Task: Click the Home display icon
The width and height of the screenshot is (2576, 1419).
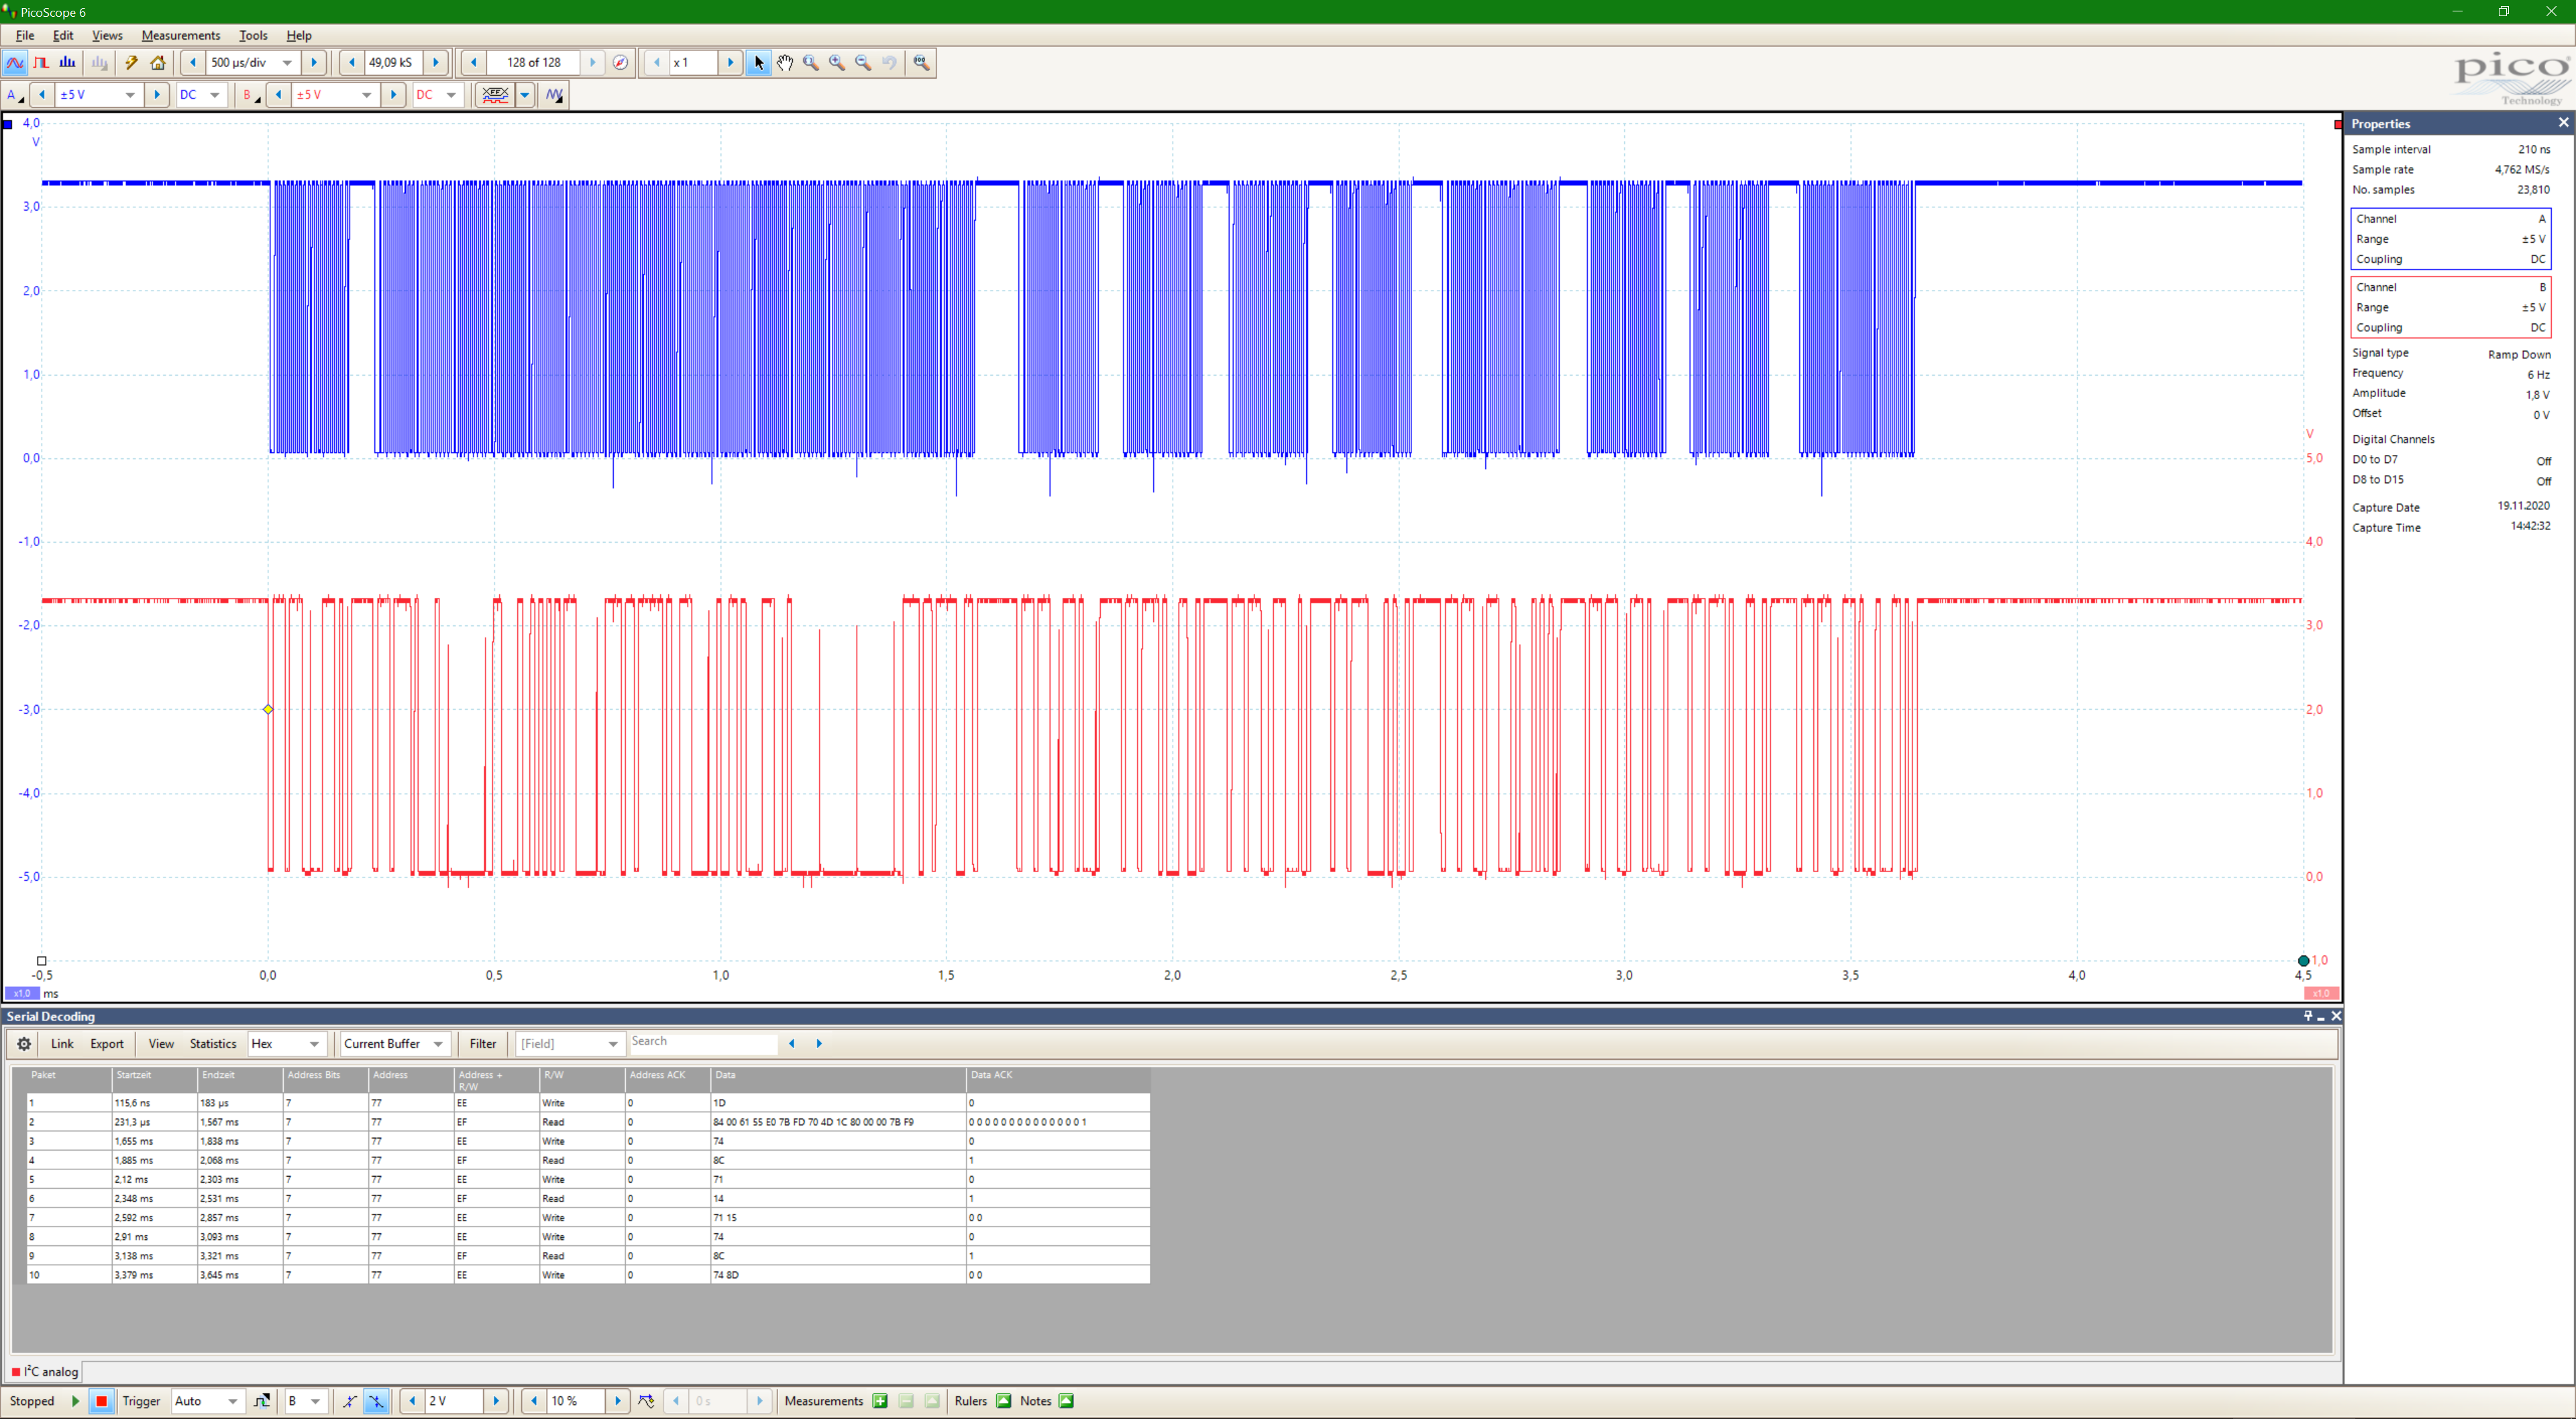Action: 158,62
